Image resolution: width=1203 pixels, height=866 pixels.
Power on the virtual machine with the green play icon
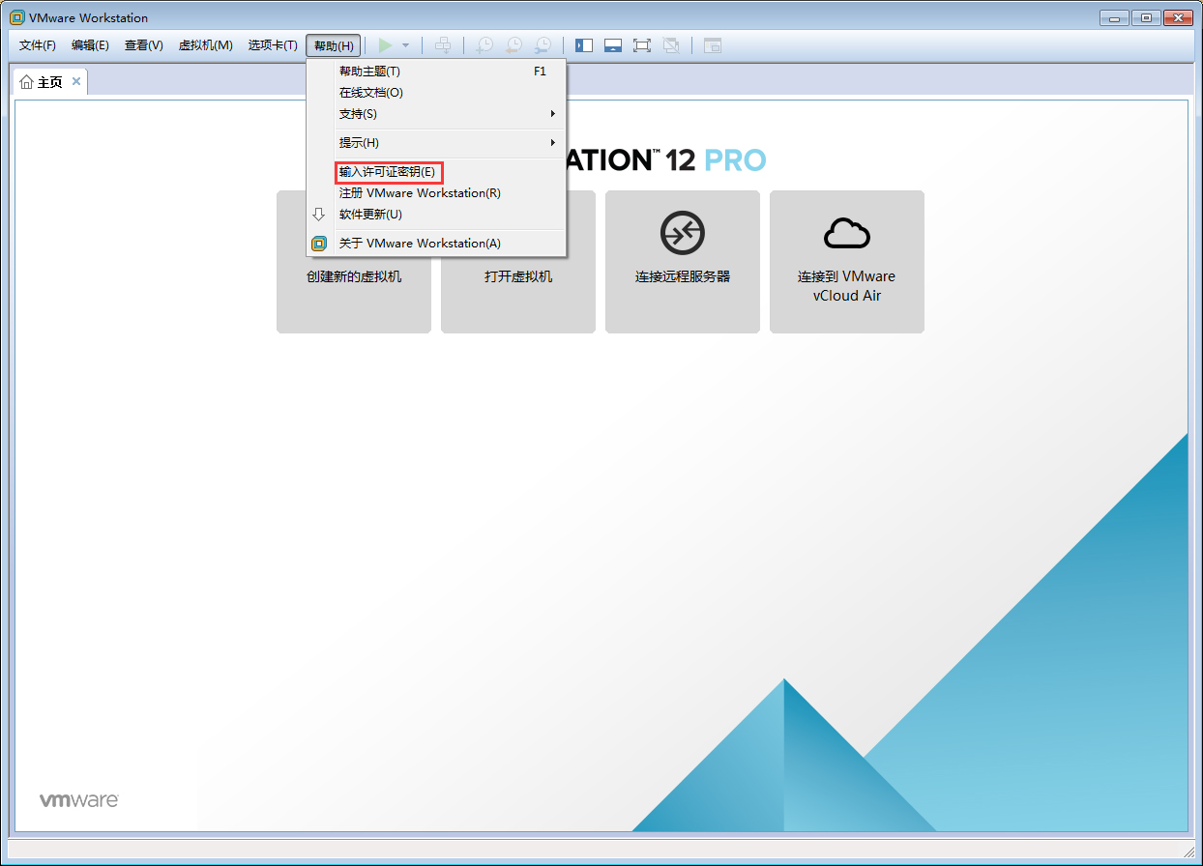[x=386, y=44]
